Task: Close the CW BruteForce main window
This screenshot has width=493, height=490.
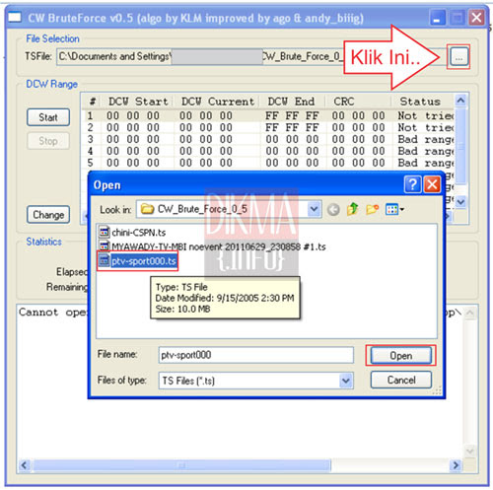Action: [476, 18]
